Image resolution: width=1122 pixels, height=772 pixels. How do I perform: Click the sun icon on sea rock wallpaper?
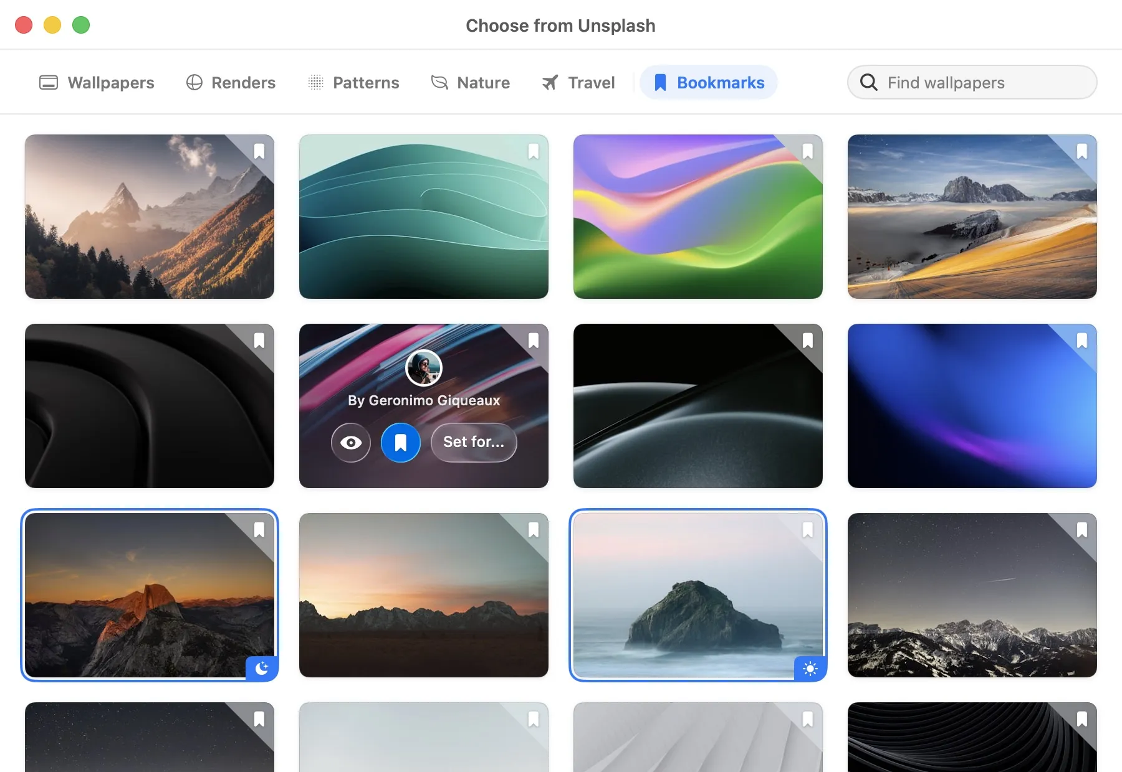810,669
